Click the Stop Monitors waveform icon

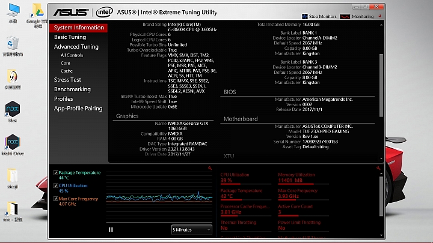[304, 17]
